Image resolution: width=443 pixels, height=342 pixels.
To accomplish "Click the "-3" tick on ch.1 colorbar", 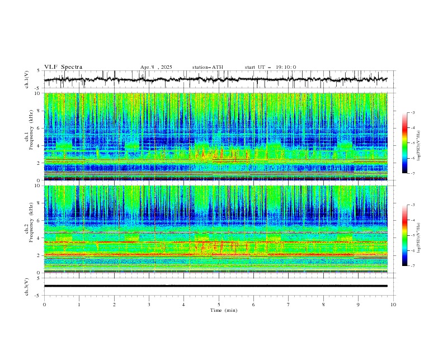I will pyautogui.click(x=412, y=112).
